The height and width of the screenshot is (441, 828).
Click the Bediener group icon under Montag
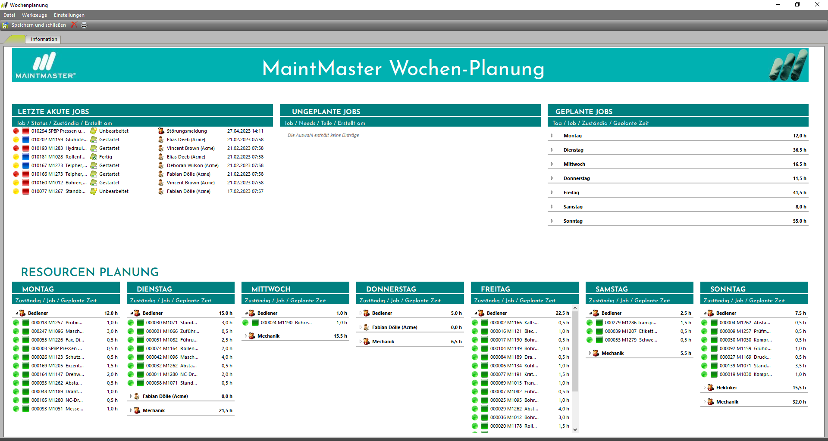tap(22, 313)
